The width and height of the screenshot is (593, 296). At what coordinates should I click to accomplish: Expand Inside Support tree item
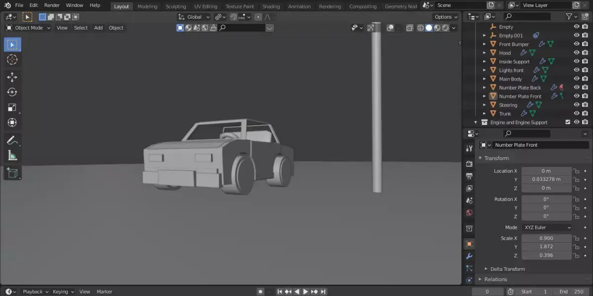484,62
